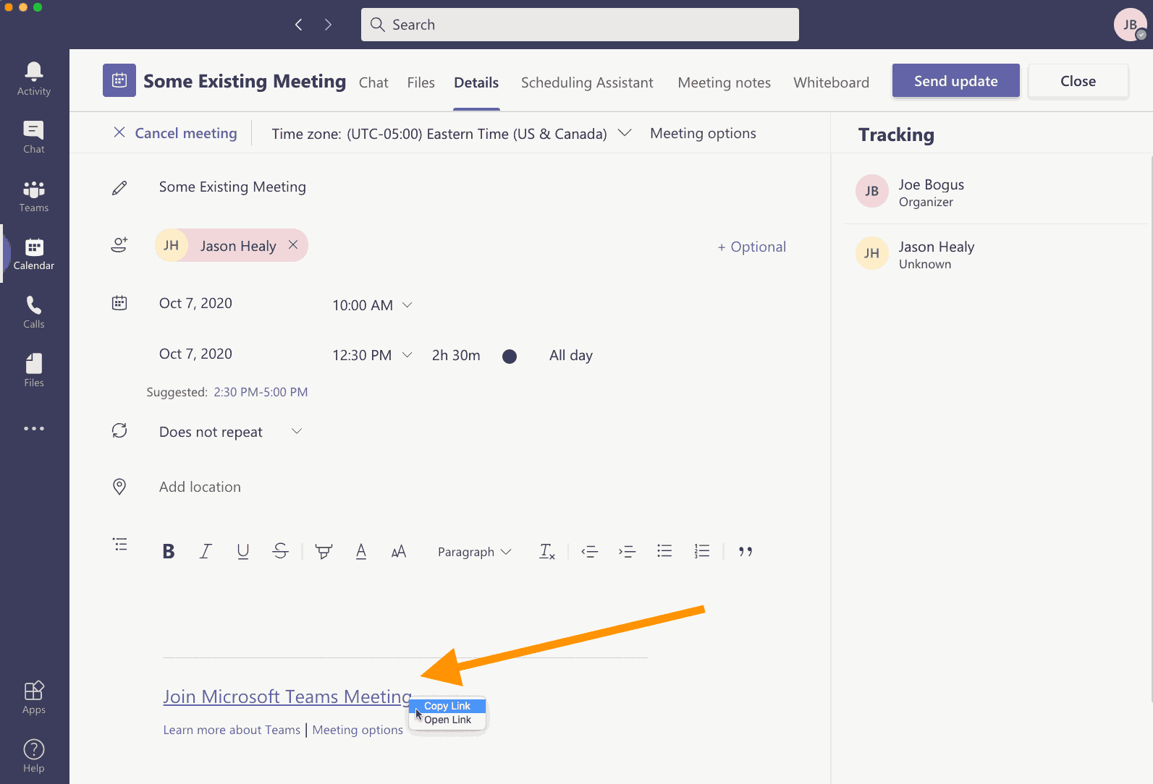This screenshot has height=784, width=1153.
Task: Expand the time zone dropdown
Action: pyautogui.click(x=625, y=133)
